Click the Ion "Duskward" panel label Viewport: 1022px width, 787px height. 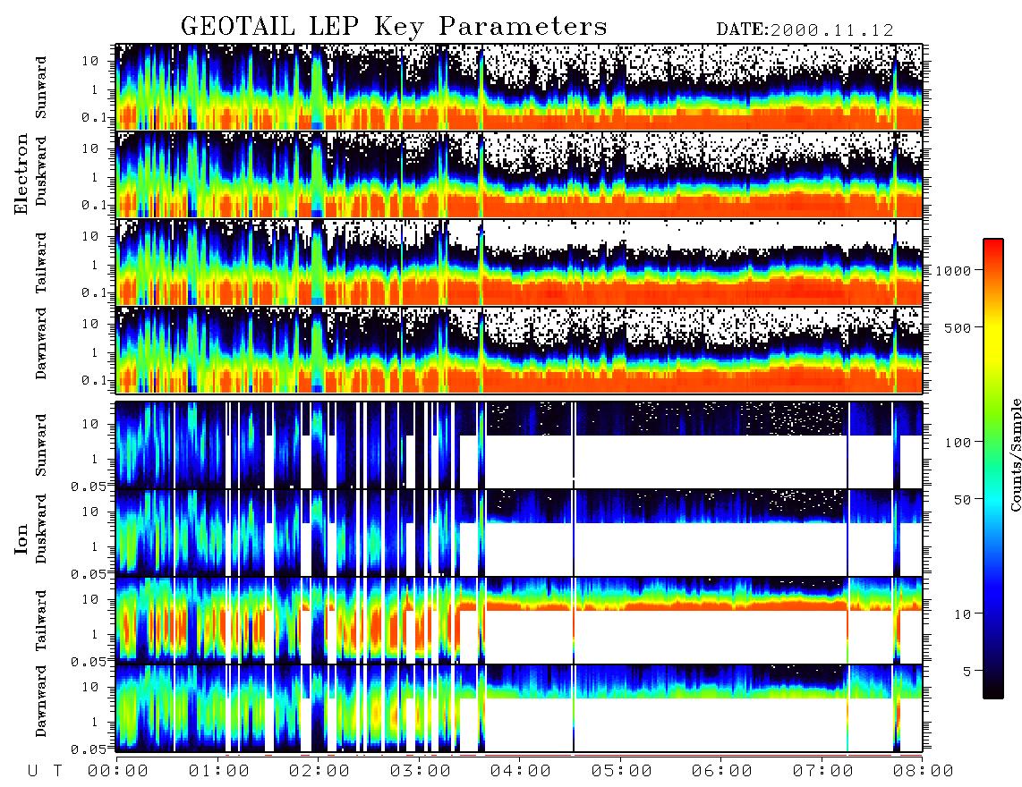click(x=41, y=529)
